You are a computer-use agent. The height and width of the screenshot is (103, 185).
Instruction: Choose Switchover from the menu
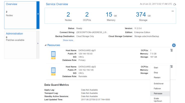tap(159, 83)
